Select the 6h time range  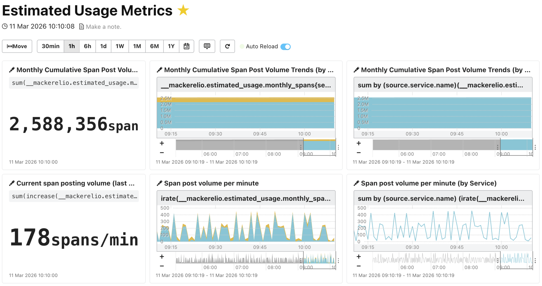(88, 46)
